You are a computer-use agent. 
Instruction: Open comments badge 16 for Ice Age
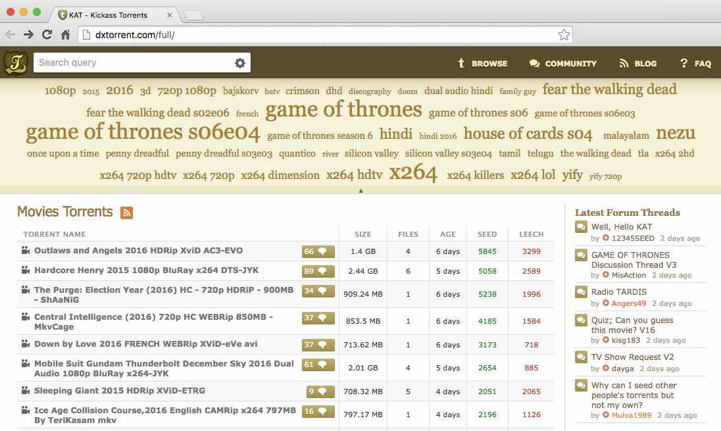point(318,412)
